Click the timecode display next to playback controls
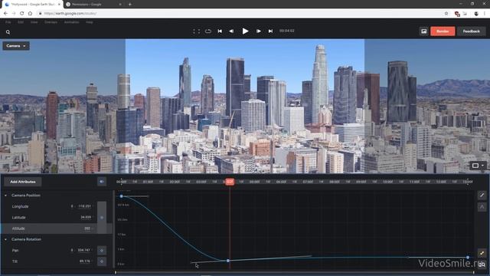The image size is (490, 276). [286, 31]
